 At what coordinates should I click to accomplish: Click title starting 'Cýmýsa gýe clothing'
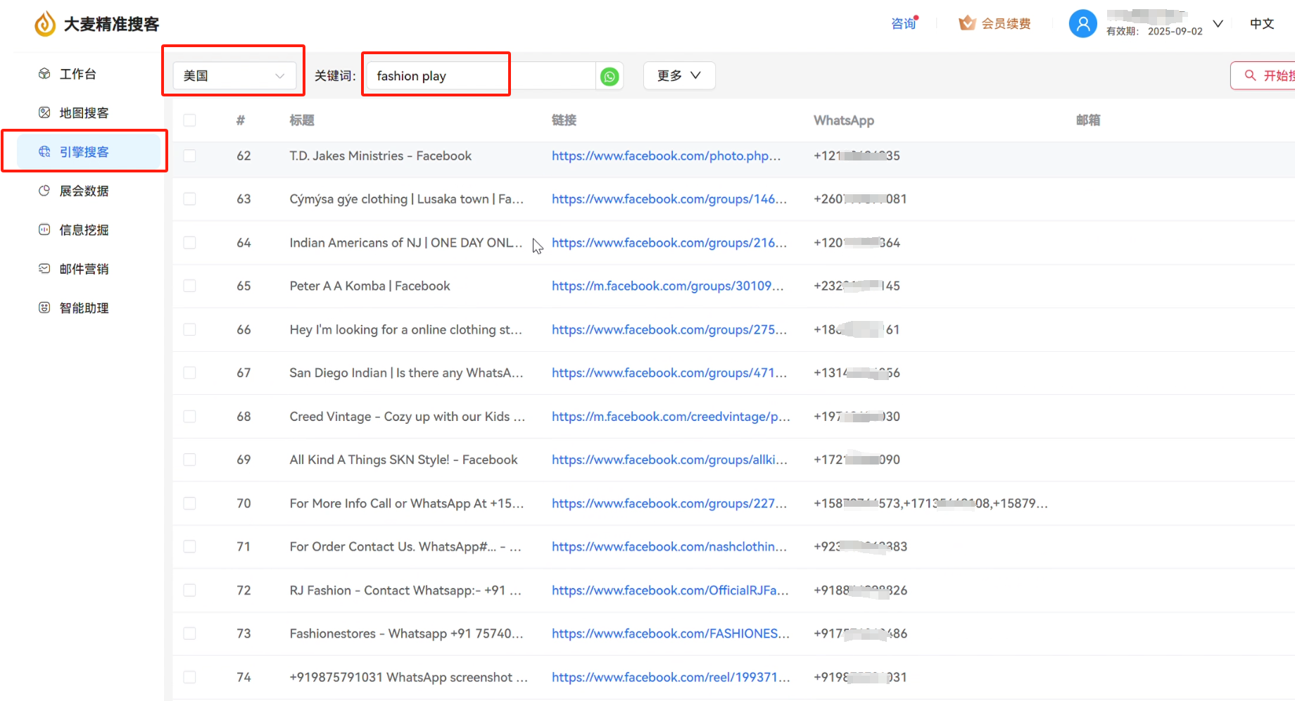point(406,199)
